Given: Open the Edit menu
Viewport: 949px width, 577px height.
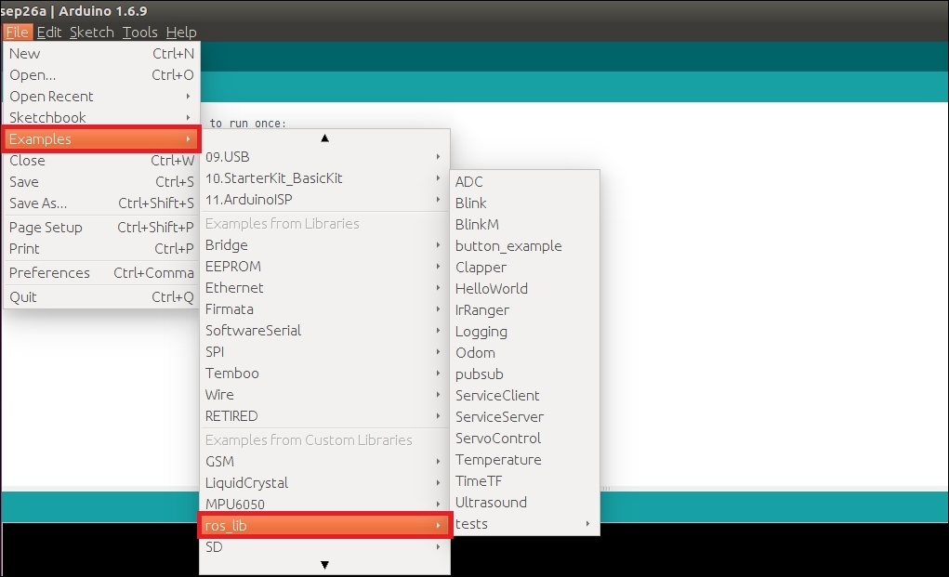Looking at the screenshot, I should click(x=49, y=32).
